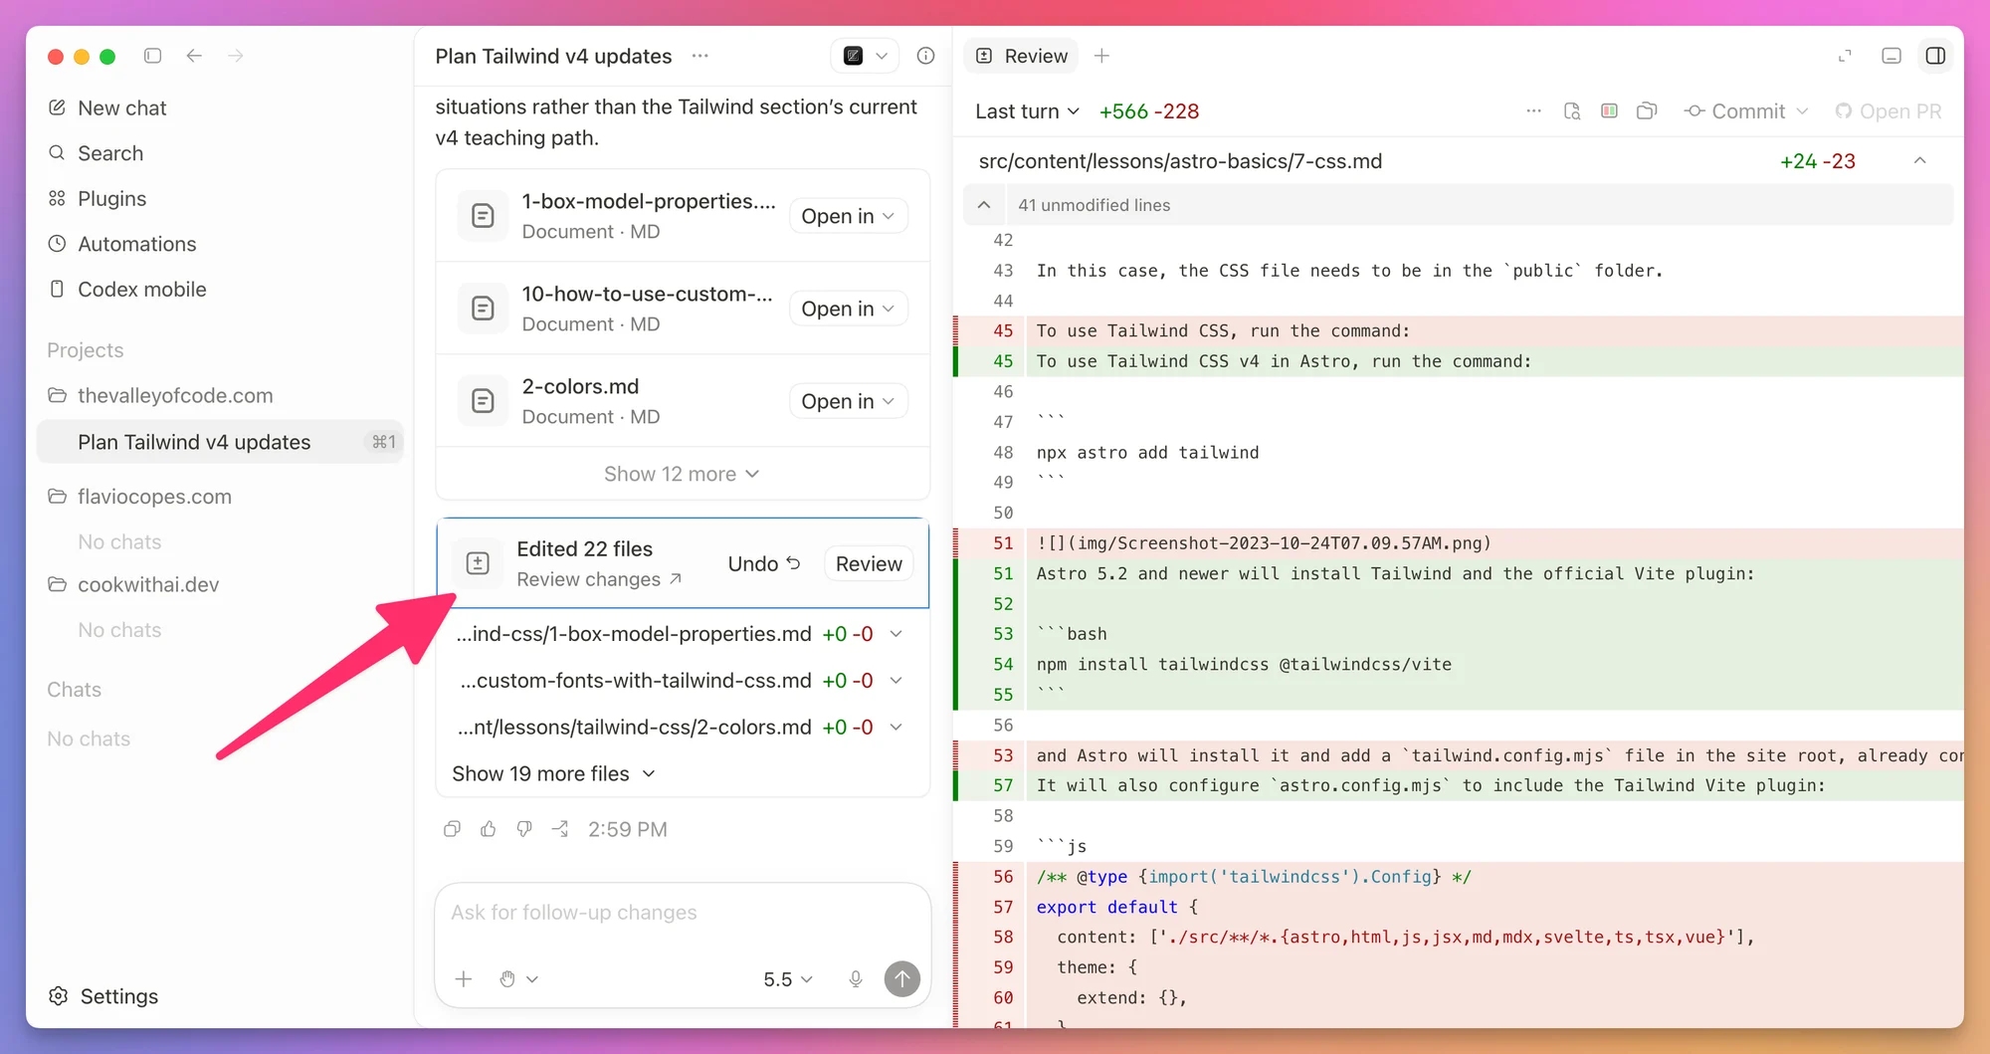Open in dropdown for 10-how-to-use-custom
Screen dimensions: 1990x1054
(848, 309)
